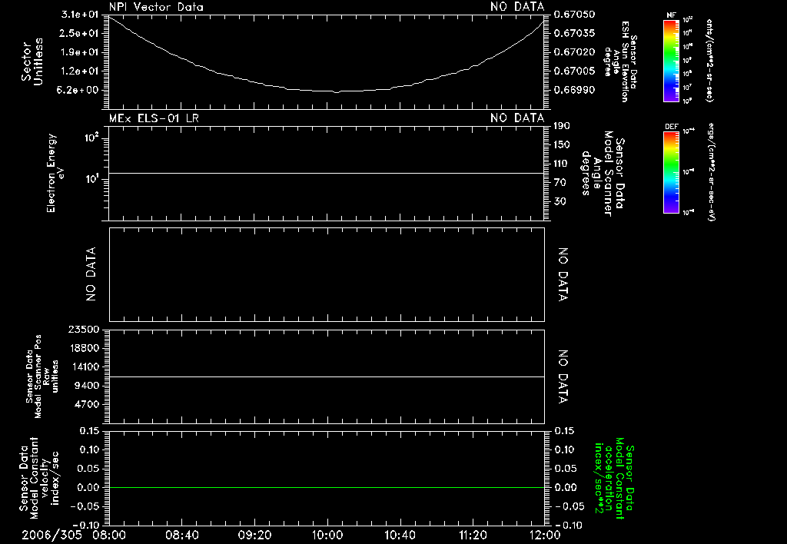
Task: Click the '0.67020' sun elevation tick label
Action: pyautogui.click(x=574, y=52)
